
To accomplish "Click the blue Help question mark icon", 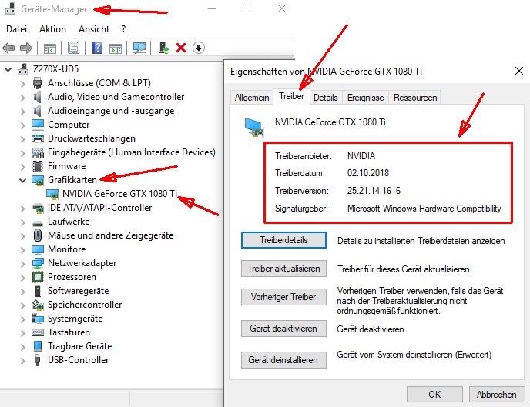I will point(97,48).
